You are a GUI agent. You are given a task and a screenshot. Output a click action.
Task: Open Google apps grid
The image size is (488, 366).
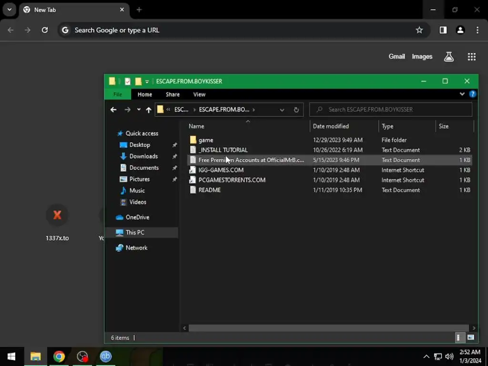(x=471, y=57)
